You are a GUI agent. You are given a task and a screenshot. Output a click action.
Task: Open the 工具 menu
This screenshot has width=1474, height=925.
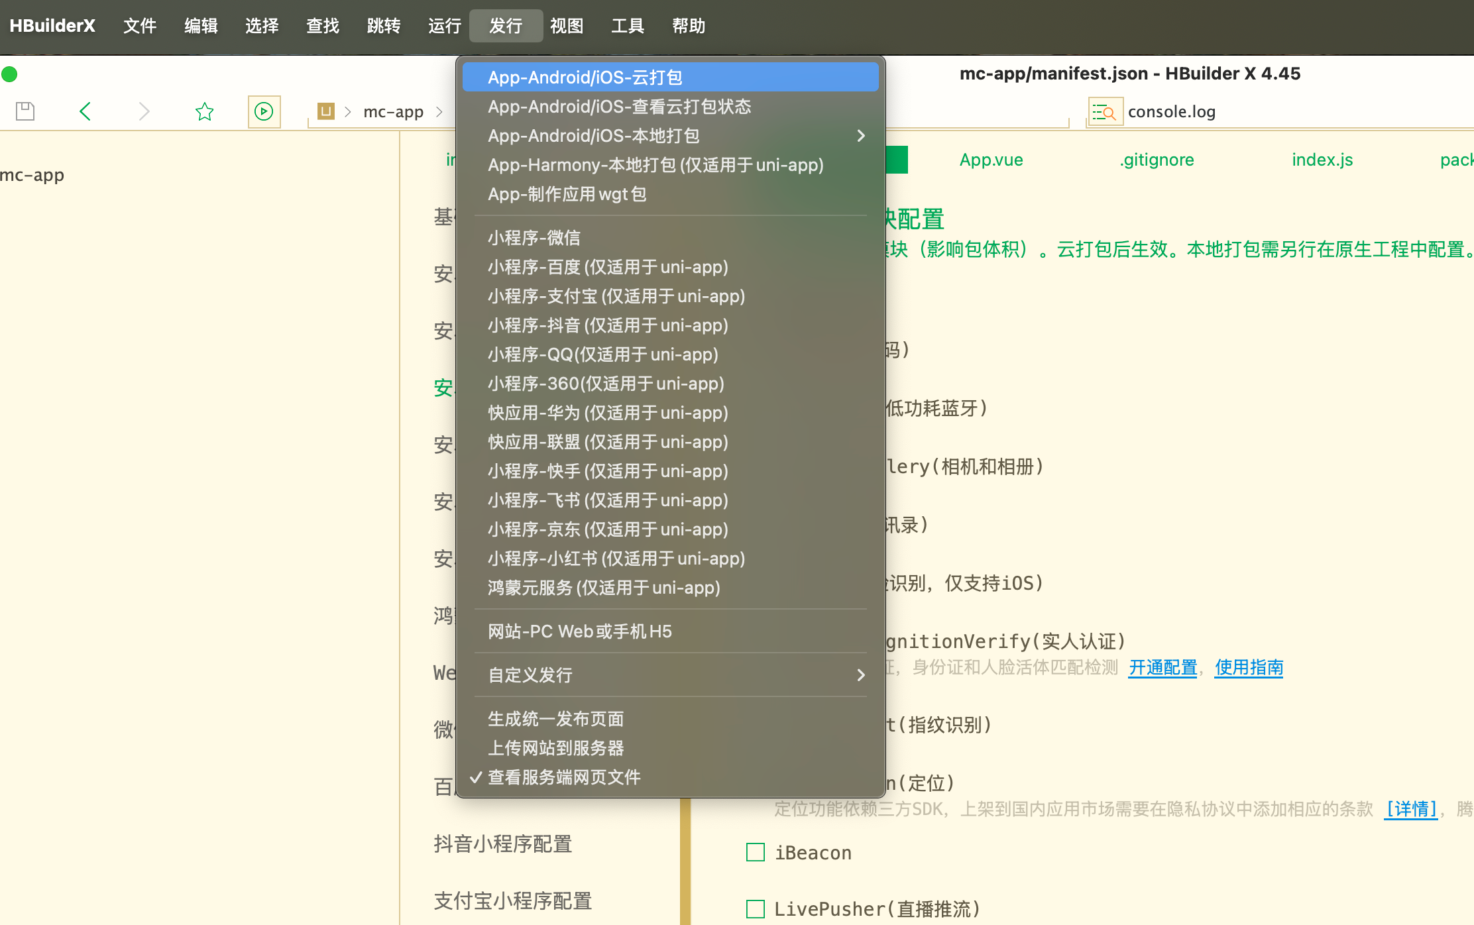tap(628, 26)
